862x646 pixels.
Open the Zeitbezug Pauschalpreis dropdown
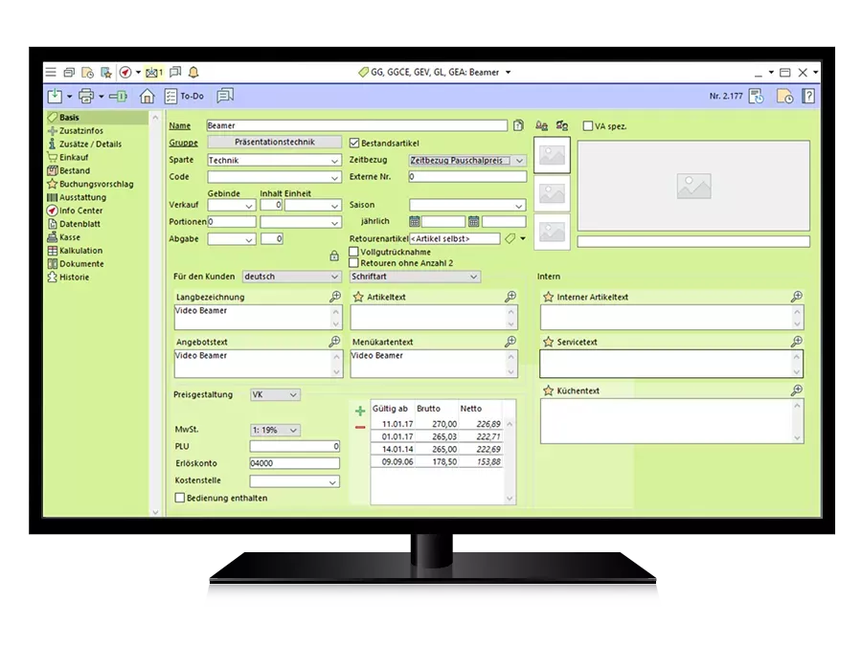pos(519,161)
